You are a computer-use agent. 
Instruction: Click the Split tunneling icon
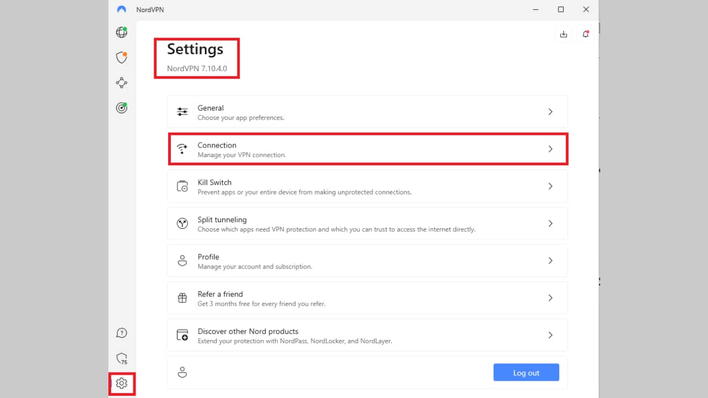tap(182, 223)
